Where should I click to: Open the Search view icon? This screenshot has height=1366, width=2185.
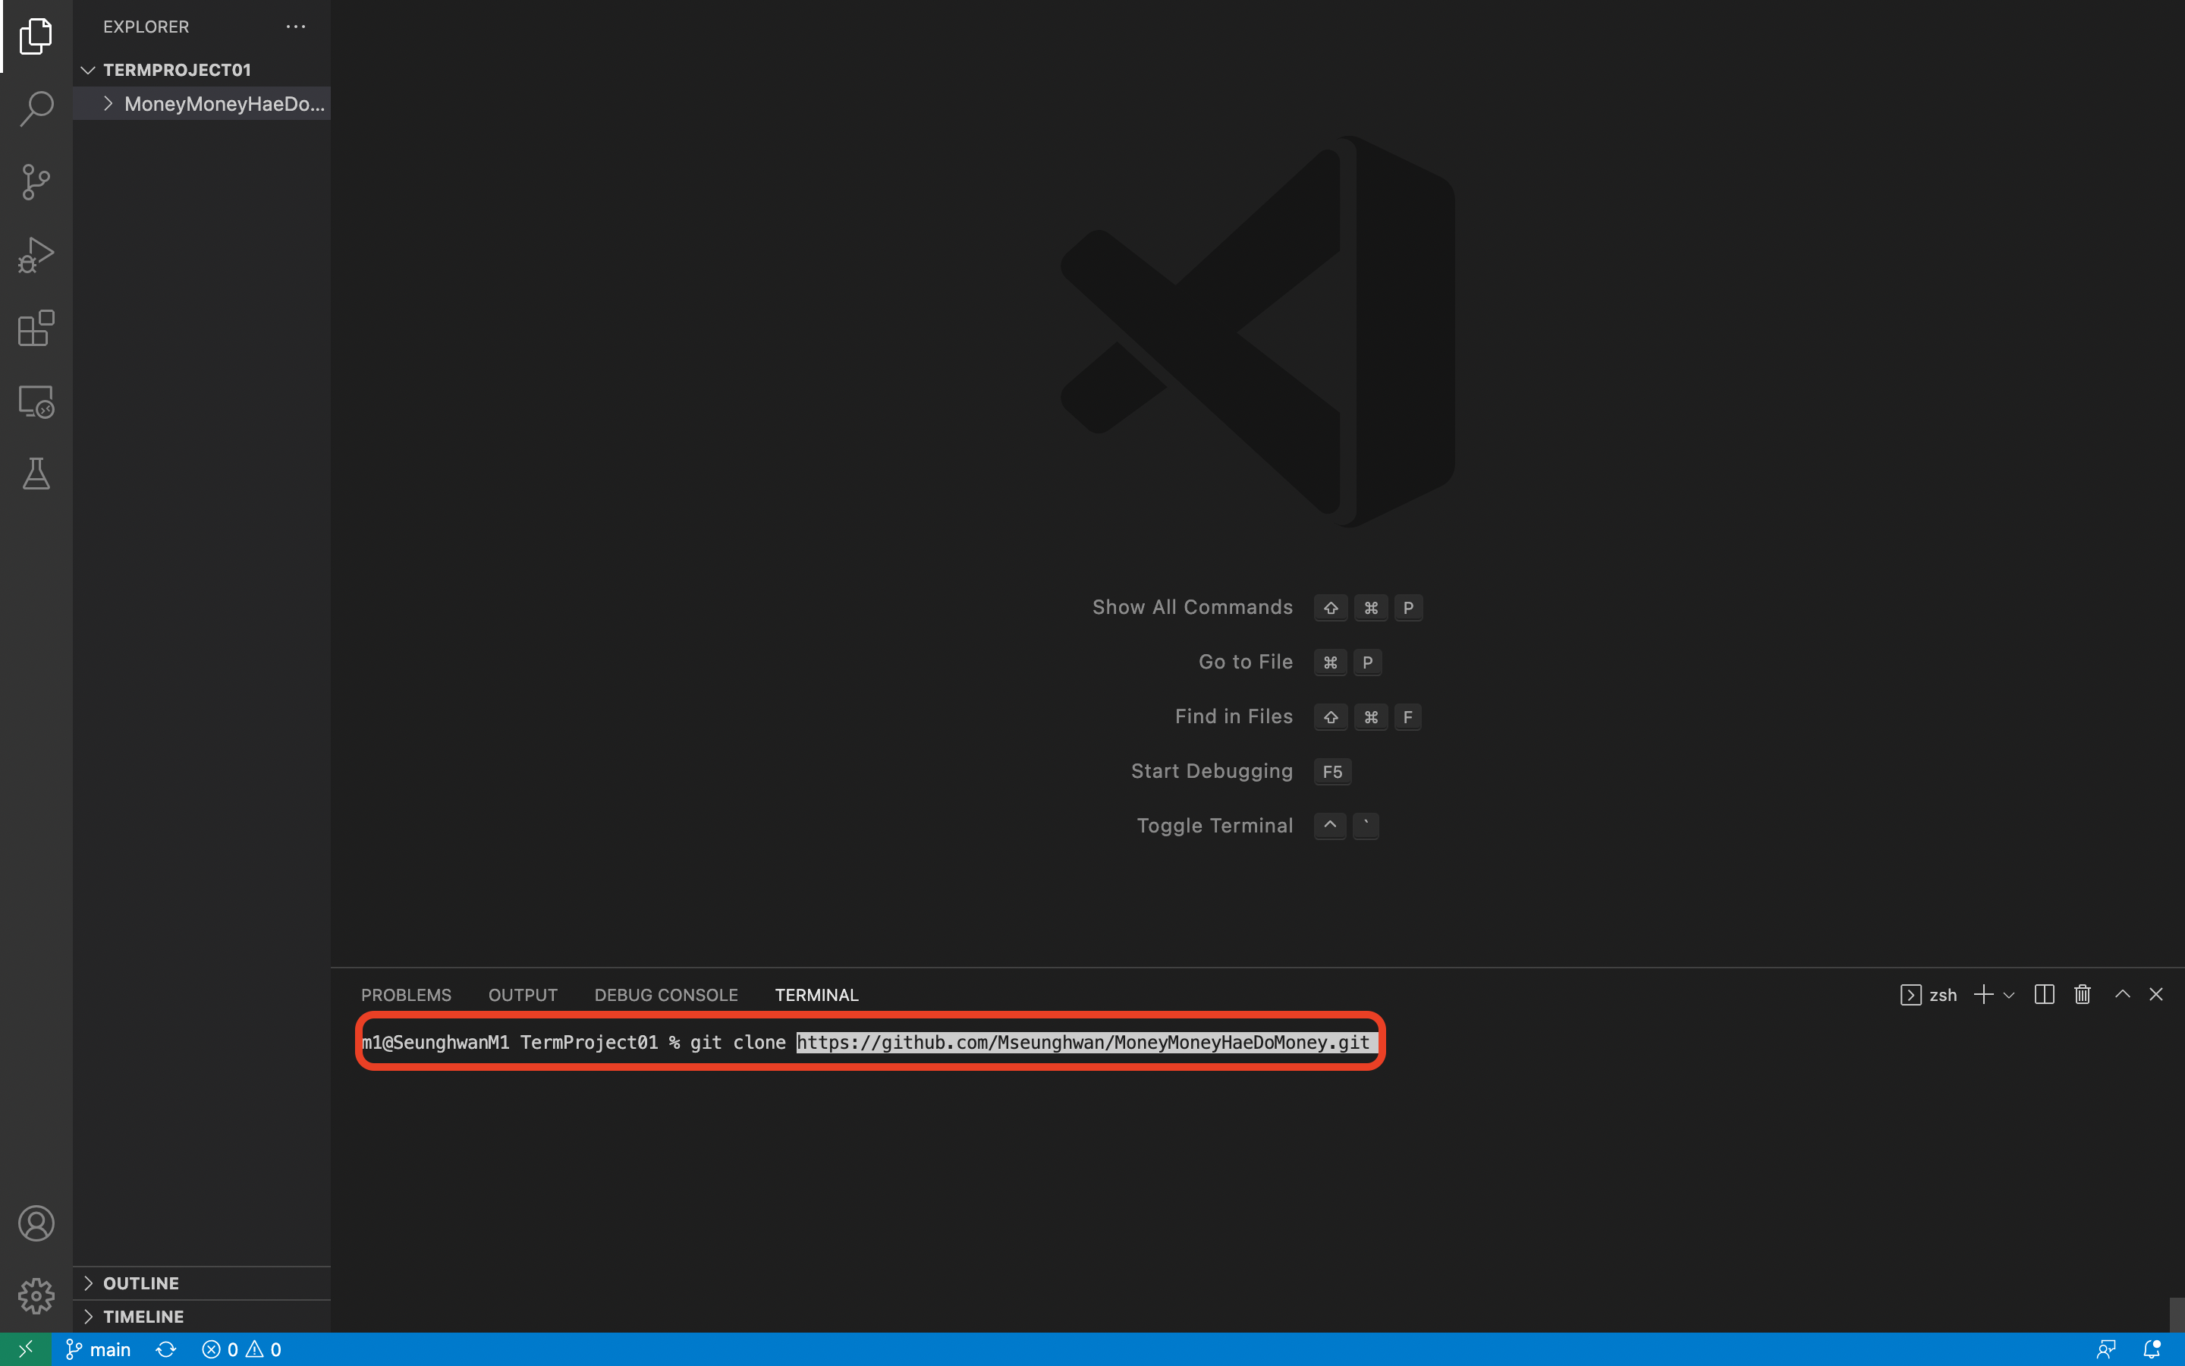click(x=36, y=109)
